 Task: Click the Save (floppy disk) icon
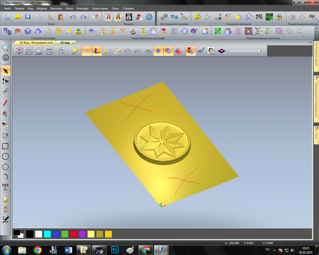click(x=28, y=17)
